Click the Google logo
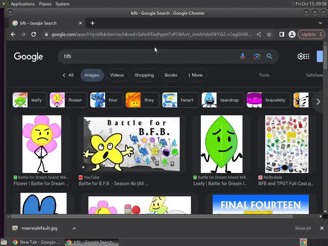The image size is (328, 246). pyautogui.click(x=29, y=57)
